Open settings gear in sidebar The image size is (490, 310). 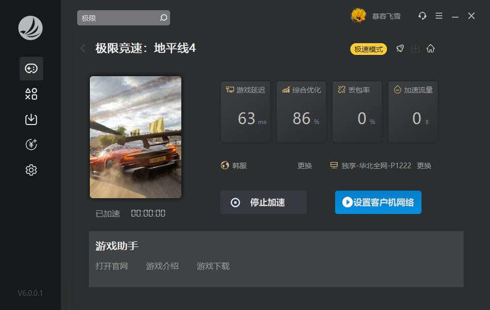click(31, 170)
